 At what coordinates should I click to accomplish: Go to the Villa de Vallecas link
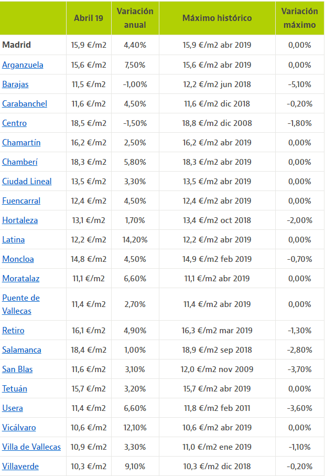click(31, 447)
